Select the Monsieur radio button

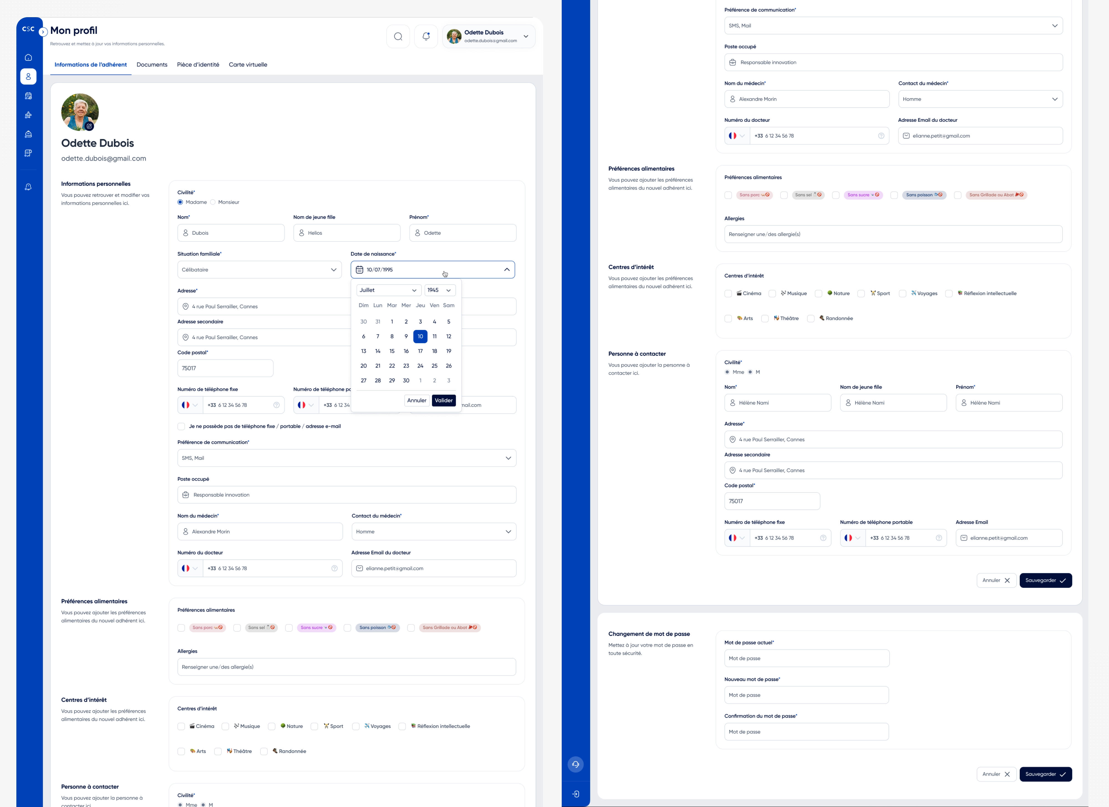(213, 202)
